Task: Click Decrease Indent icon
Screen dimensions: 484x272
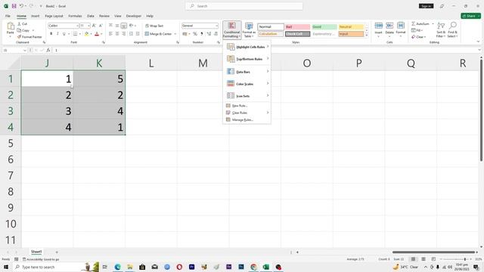Action: 131,33
